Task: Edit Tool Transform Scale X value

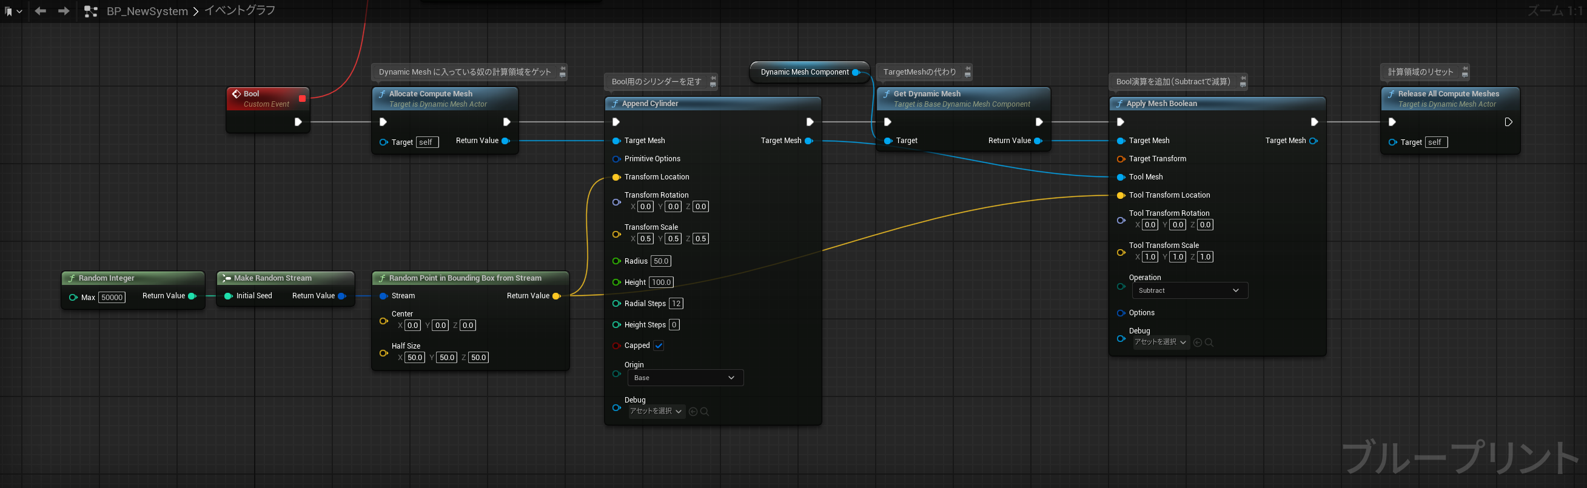Action: (1150, 257)
